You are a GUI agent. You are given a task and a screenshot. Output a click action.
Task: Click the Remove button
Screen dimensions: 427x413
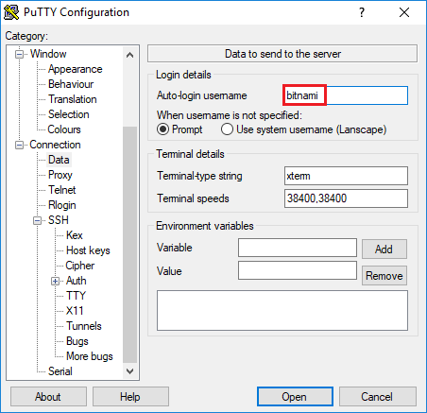pos(384,276)
